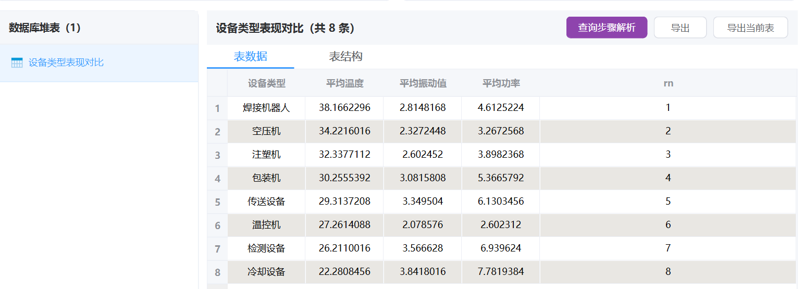Select row number 1 in the table
Screen dimensions: 803x289
[x=217, y=109]
